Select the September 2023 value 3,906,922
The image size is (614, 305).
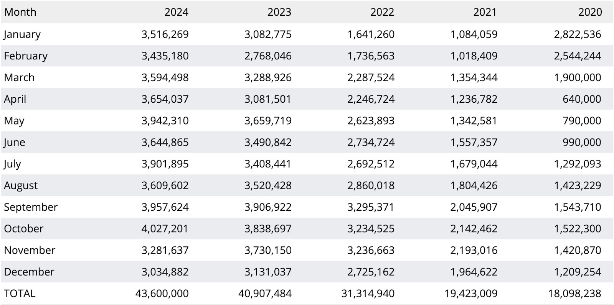(268, 207)
